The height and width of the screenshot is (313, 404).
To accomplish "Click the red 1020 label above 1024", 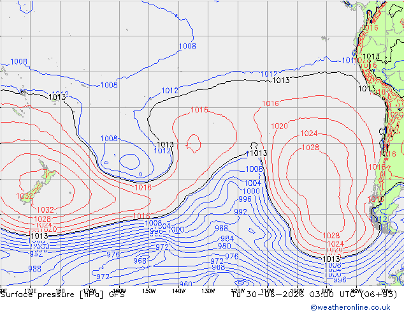I will click(x=279, y=126).
